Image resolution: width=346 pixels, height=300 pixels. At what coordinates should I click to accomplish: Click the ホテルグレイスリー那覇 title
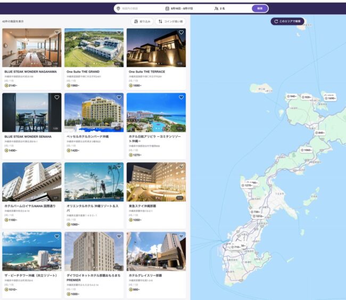(145, 276)
